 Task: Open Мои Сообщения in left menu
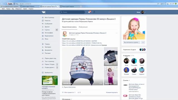click(48, 24)
